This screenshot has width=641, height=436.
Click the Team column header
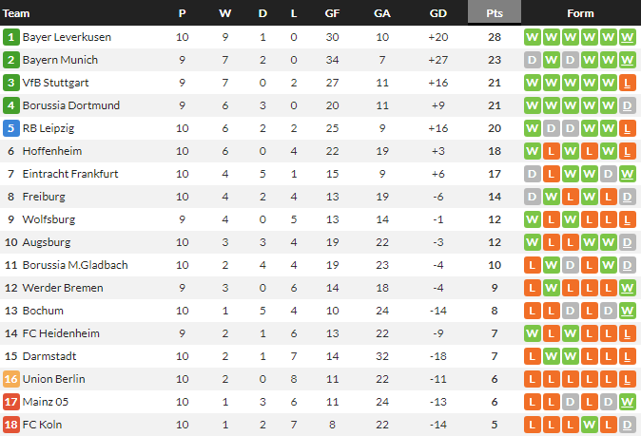point(17,13)
